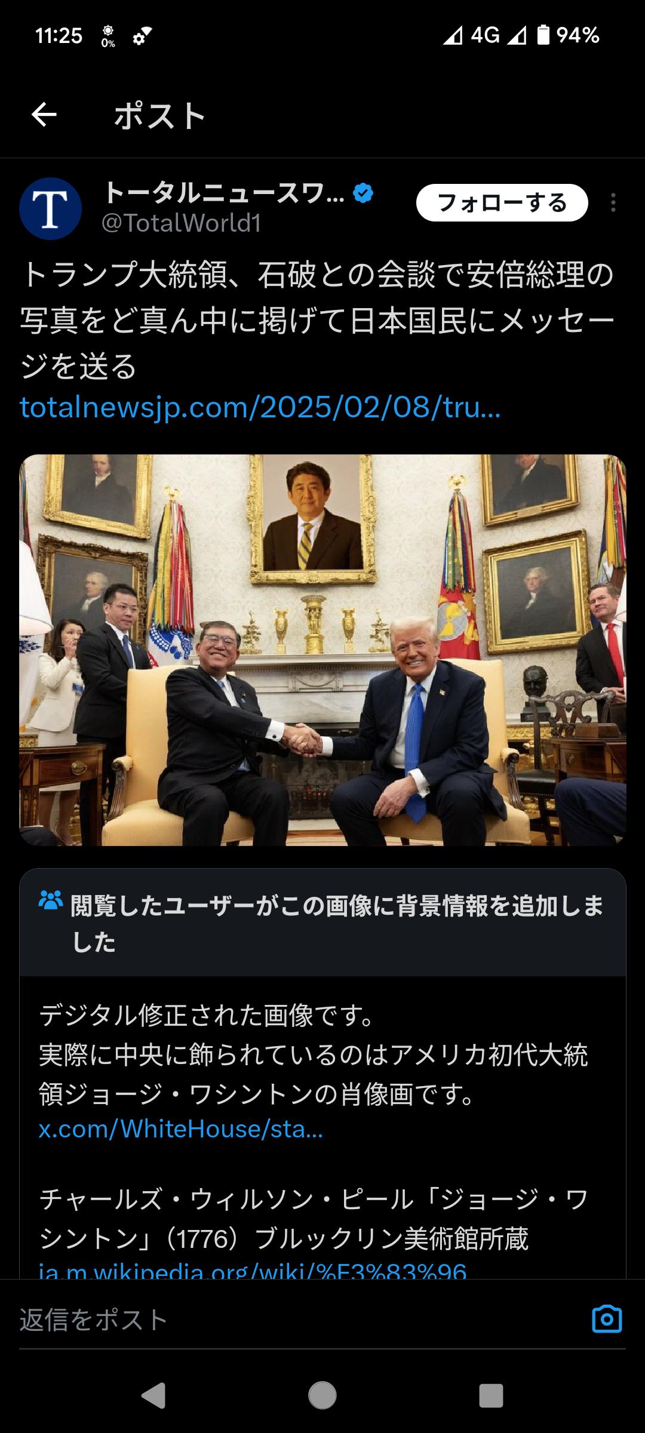Screen dimensions: 645x1433
Task: Click the フォローする button
Action: point(502,203)
